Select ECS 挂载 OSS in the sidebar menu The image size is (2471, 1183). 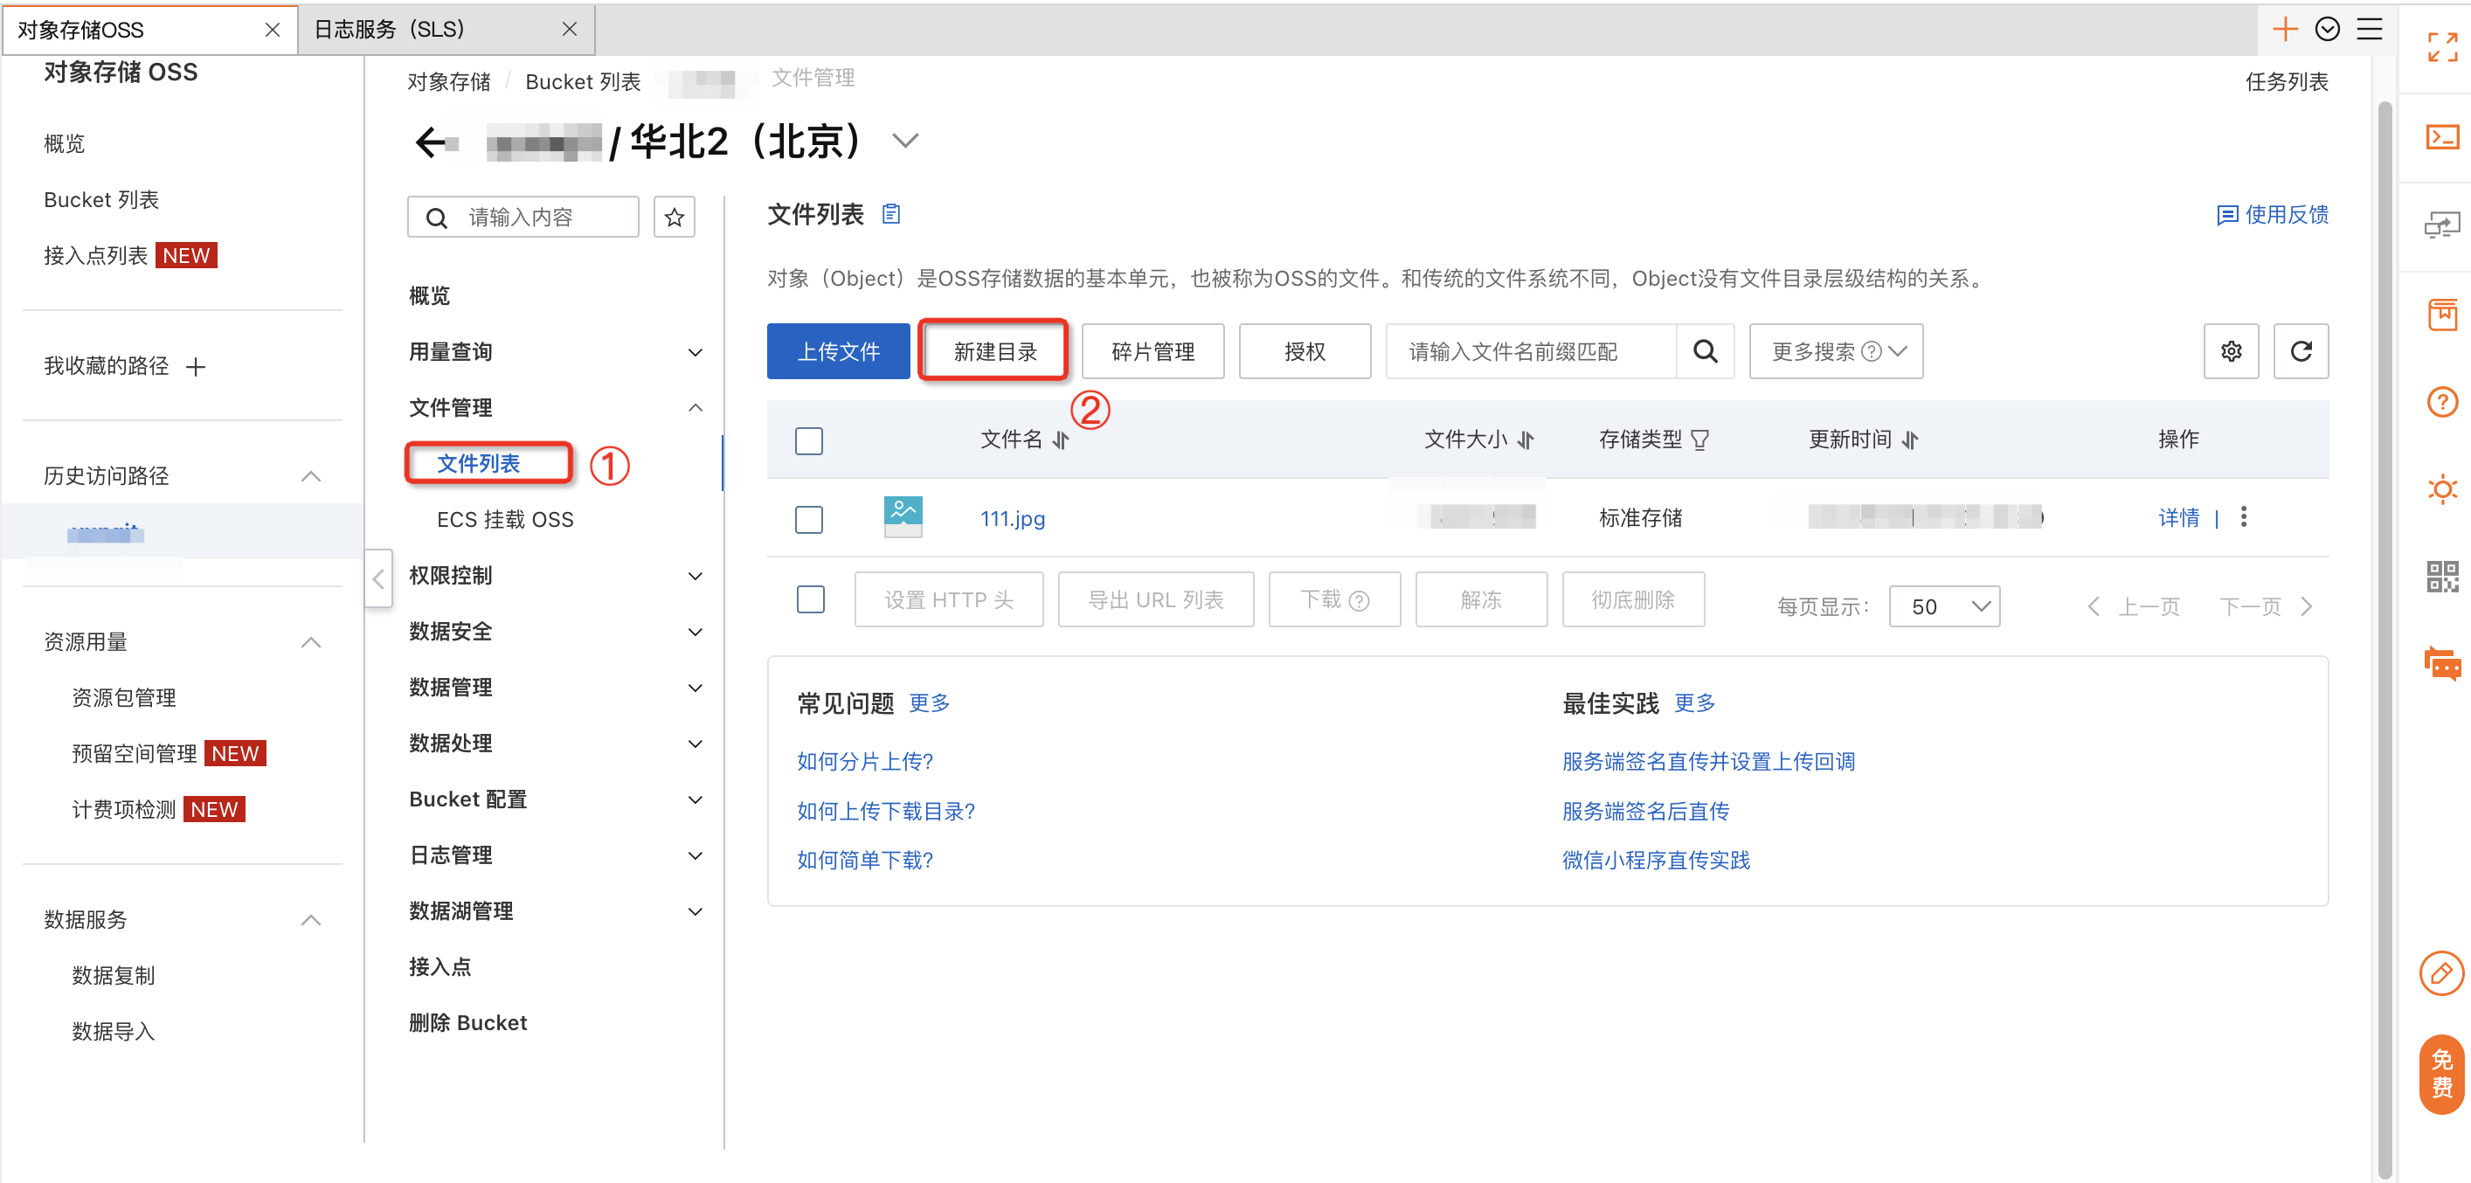504,519
